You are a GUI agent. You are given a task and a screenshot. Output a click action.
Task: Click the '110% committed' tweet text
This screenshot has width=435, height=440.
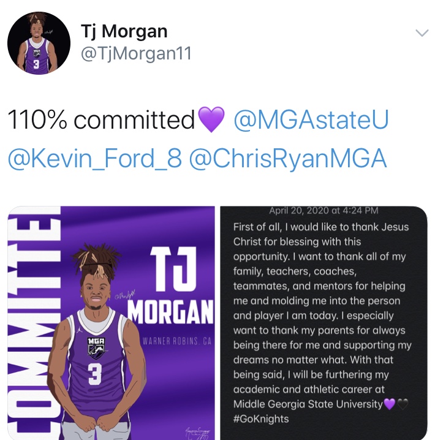101,119
